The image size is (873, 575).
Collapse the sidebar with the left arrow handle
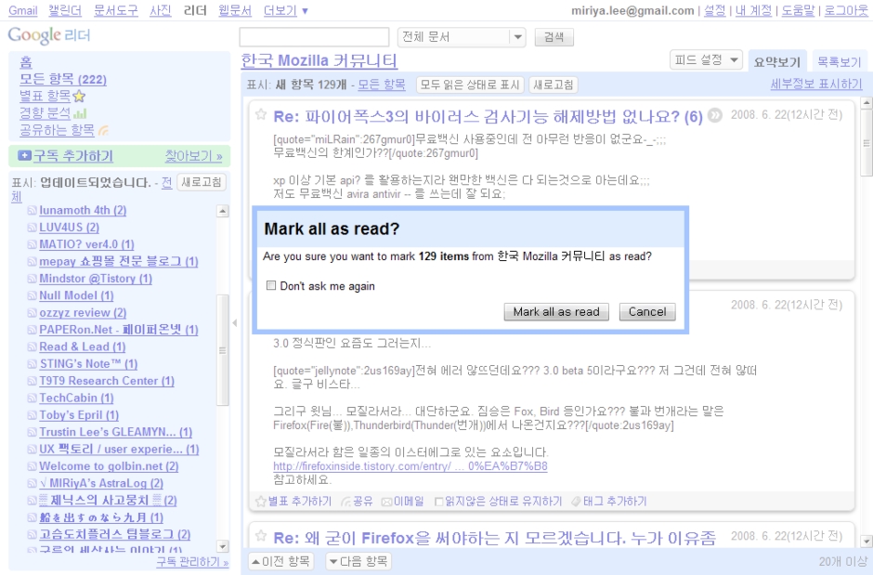pyautogui.click(x=235, y=323)
